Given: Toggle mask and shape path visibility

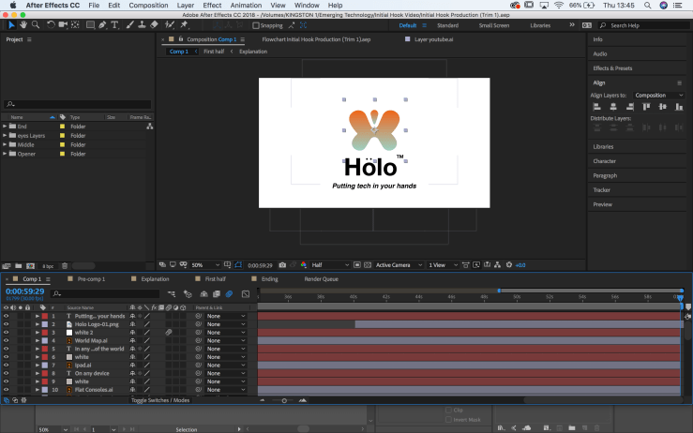Looking at the screenshot, I should click(238, 265).
